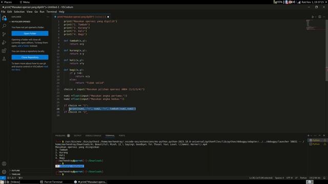
Task: Click the ports forwarded status bar indicator
Action: (x=20, y=178)
